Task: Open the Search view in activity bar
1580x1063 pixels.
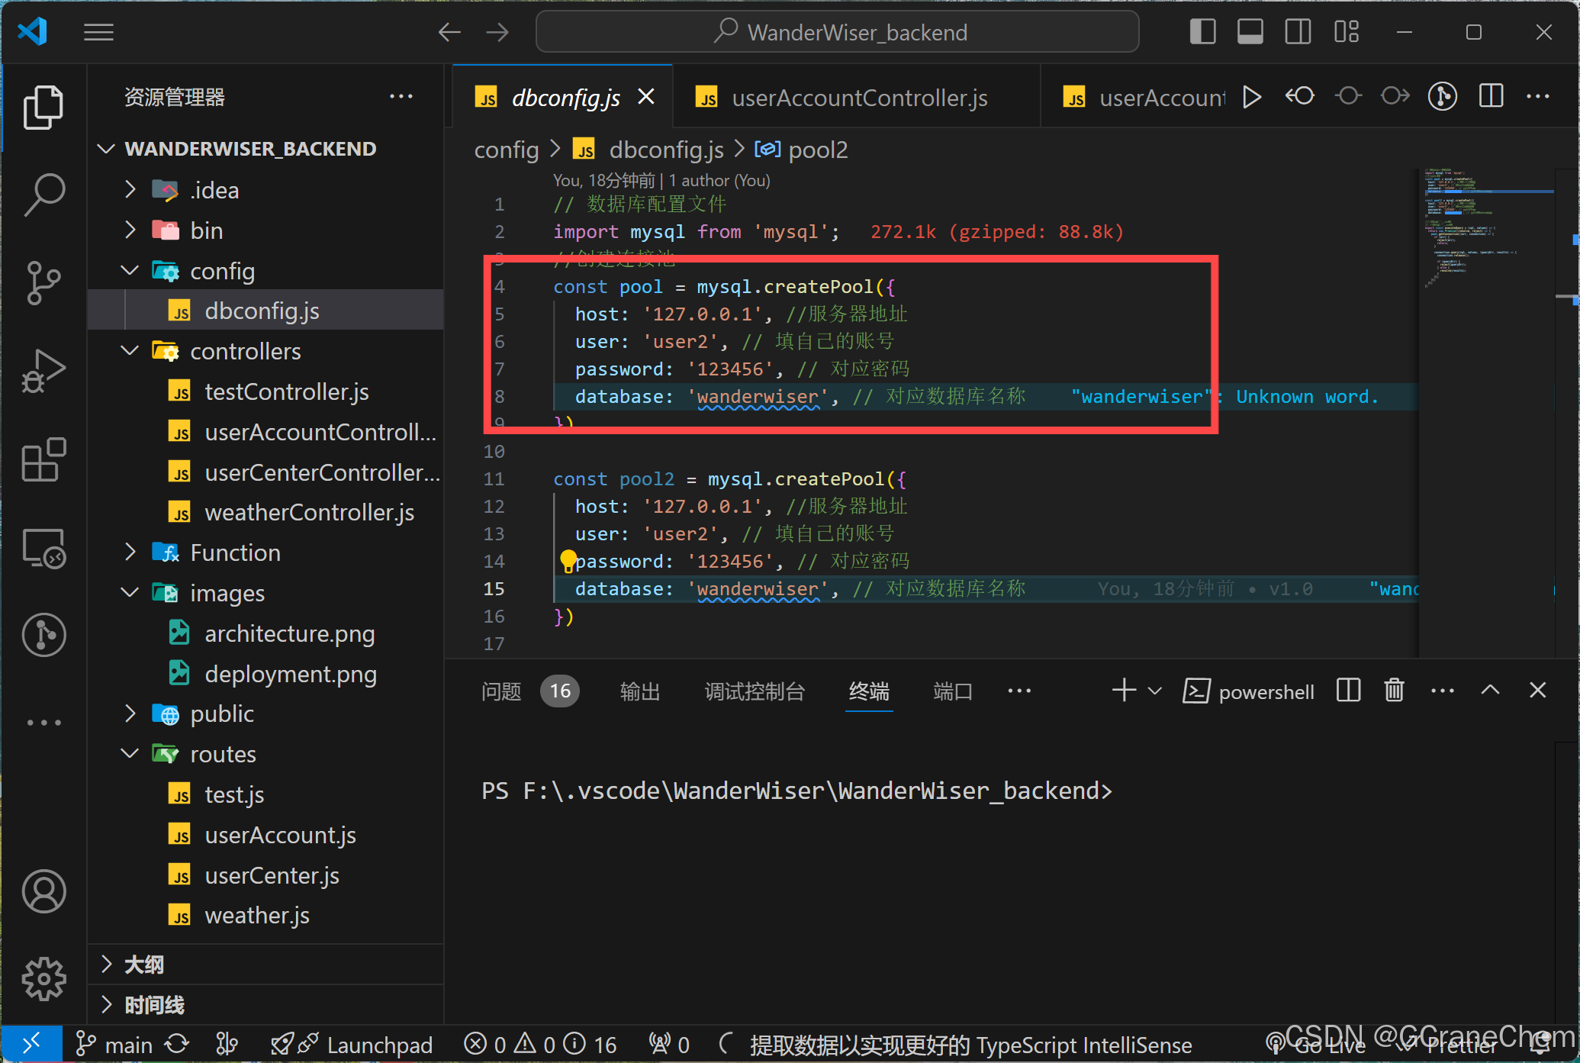Action: click(43, 194)
